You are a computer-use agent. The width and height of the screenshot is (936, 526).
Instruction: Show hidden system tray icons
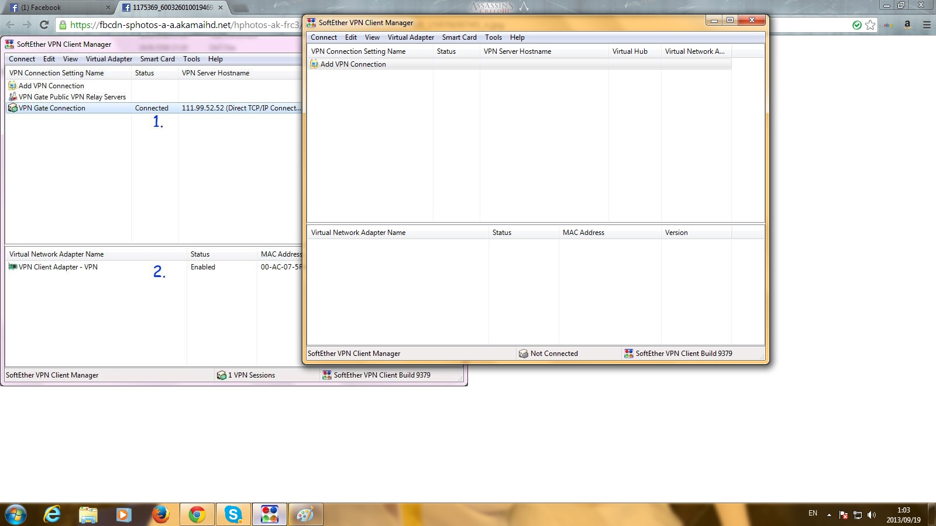tap(829, 515)
